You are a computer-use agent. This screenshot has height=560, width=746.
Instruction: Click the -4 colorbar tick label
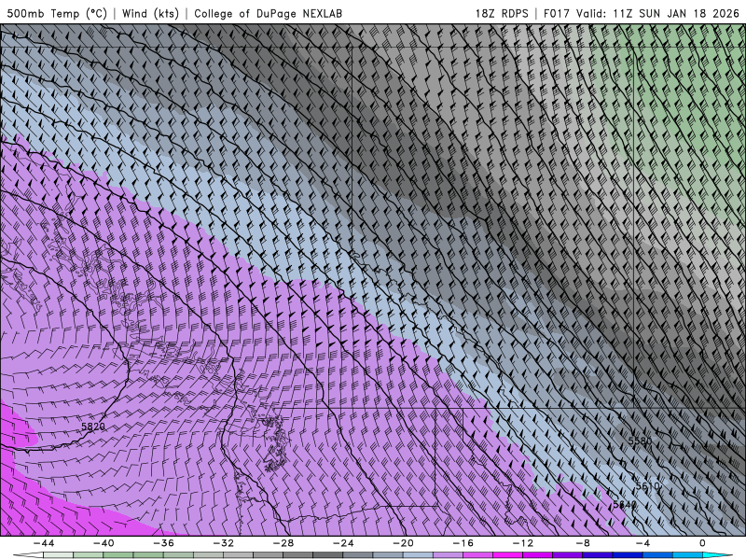click(x=642, y=543)
